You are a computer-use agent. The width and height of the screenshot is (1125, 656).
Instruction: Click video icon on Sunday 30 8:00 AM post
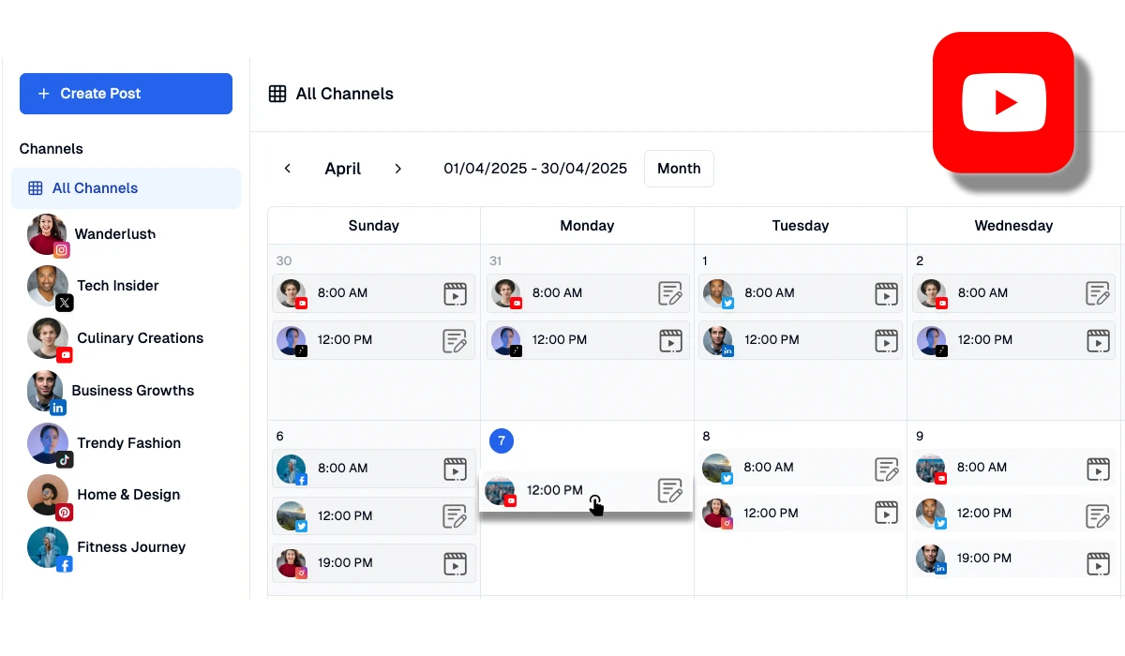(x=455, y=293)
